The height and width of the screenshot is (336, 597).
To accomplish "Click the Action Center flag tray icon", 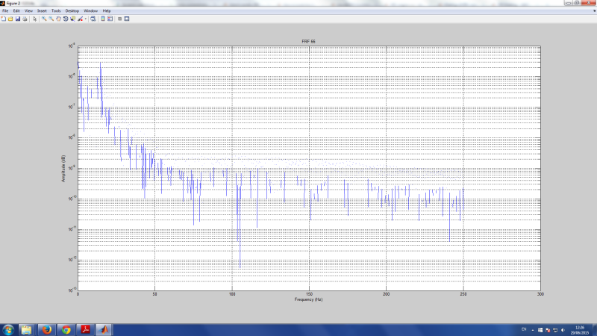I will (x=548, y=330).
